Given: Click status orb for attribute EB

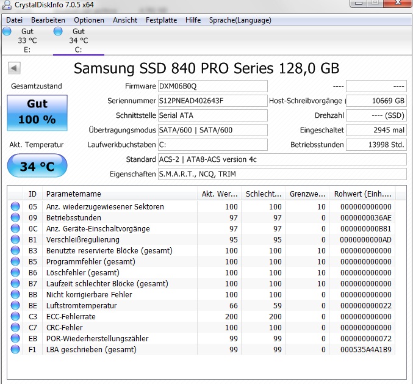Looking at the screenshot, I should 15,338.
